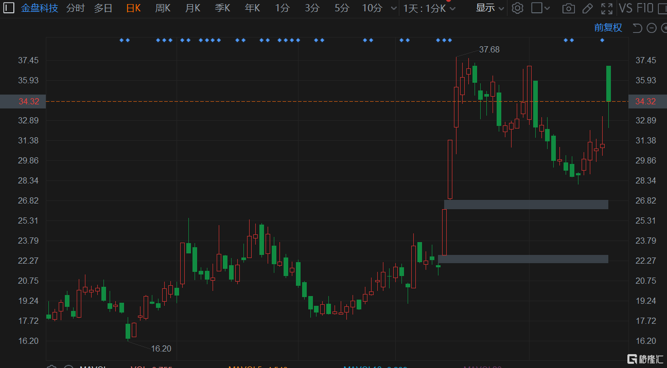667x368 pixels.
Task: Click the left axis label 35.93
Action: click(x=29, y=80)
